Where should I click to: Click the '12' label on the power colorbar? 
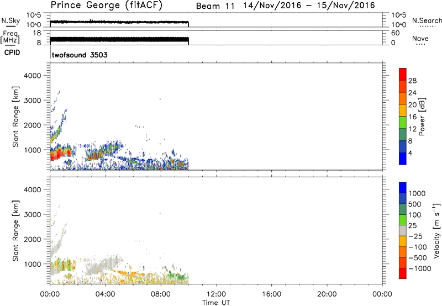(412, 129)
